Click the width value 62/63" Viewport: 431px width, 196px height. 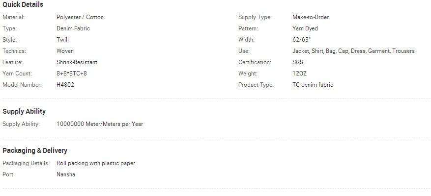pos(302,40)
